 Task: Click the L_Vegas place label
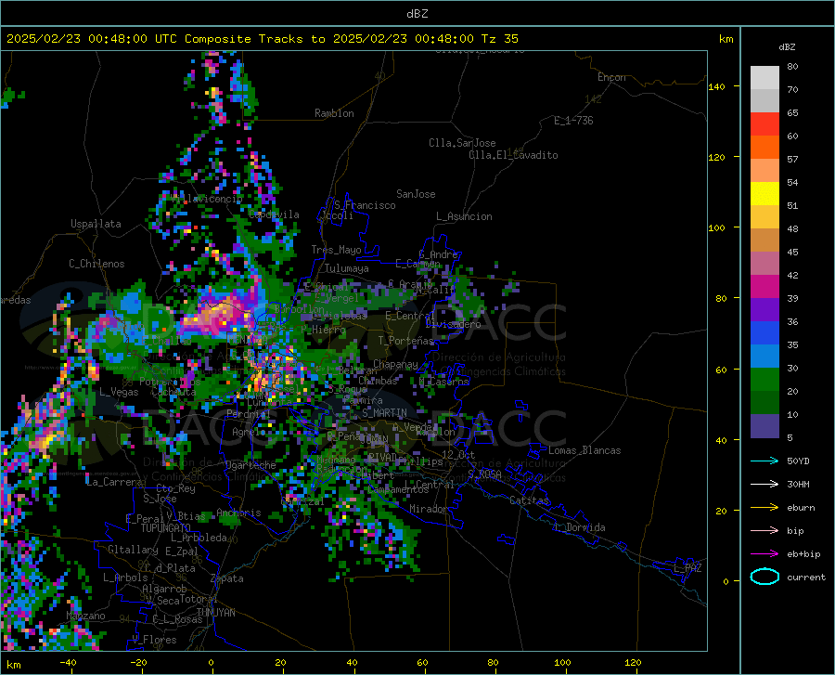pos(119,392)
